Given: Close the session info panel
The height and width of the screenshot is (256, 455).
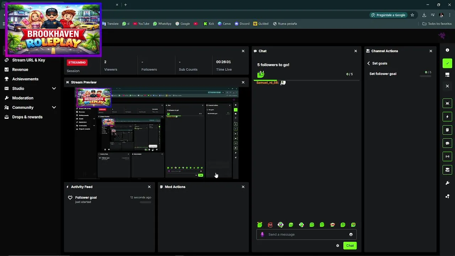Looking at the screenshot, I should [243, 51].
